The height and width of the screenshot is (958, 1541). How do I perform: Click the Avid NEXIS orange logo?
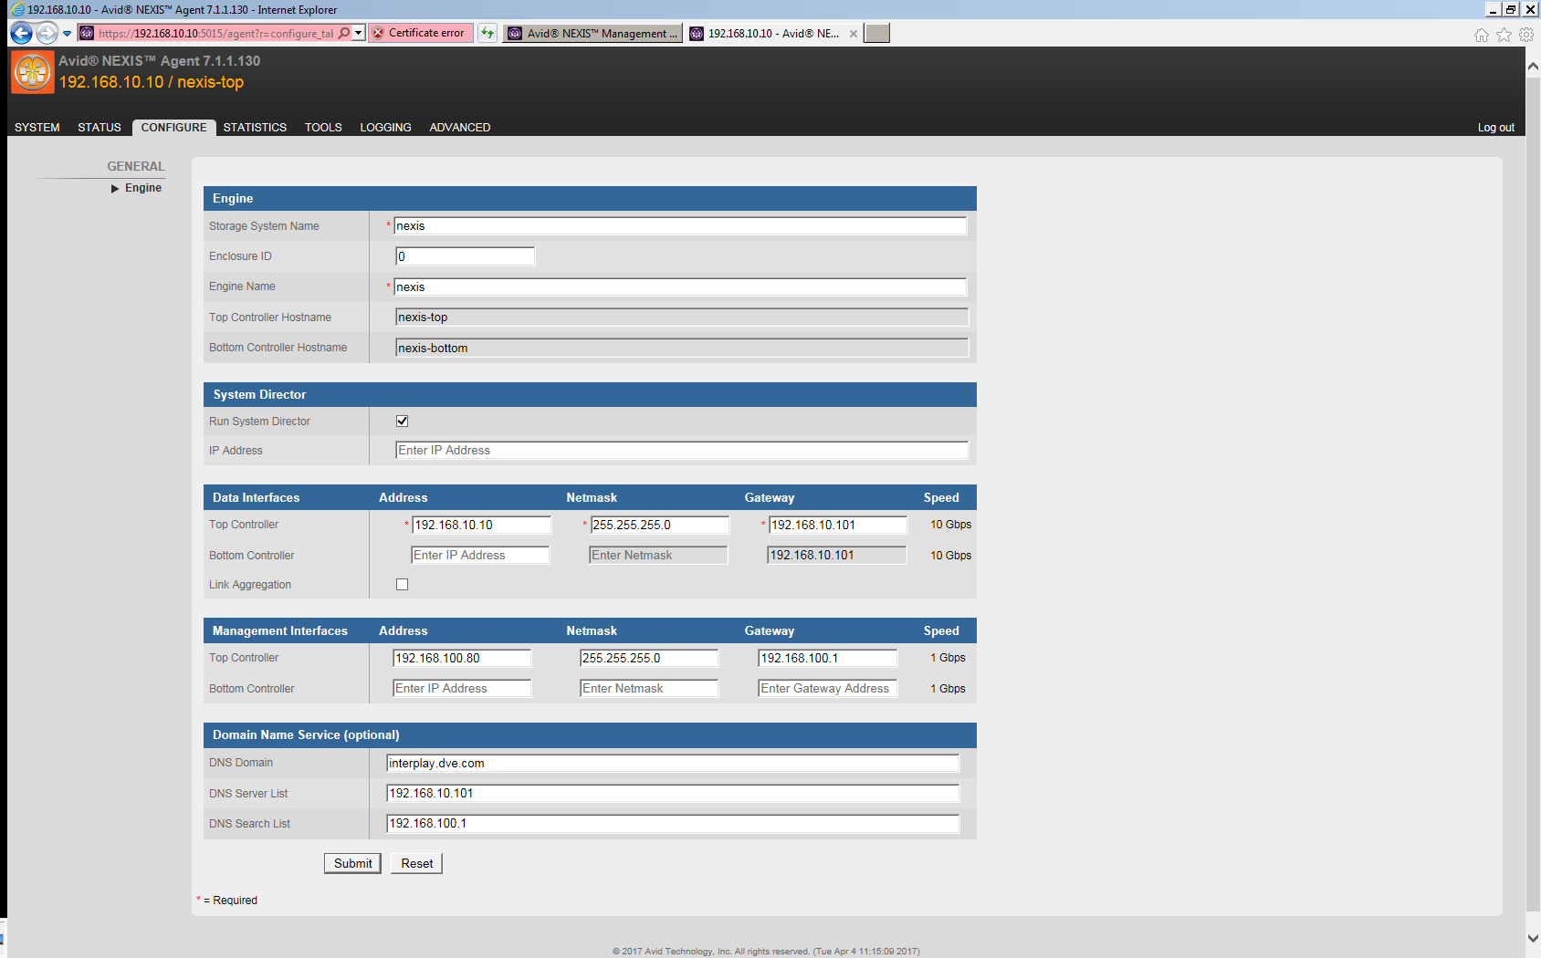coord(33,72)
